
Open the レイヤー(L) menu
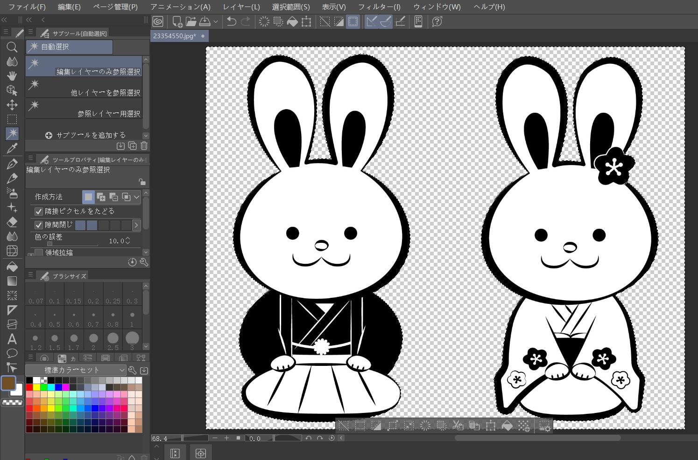pos(241,7)
